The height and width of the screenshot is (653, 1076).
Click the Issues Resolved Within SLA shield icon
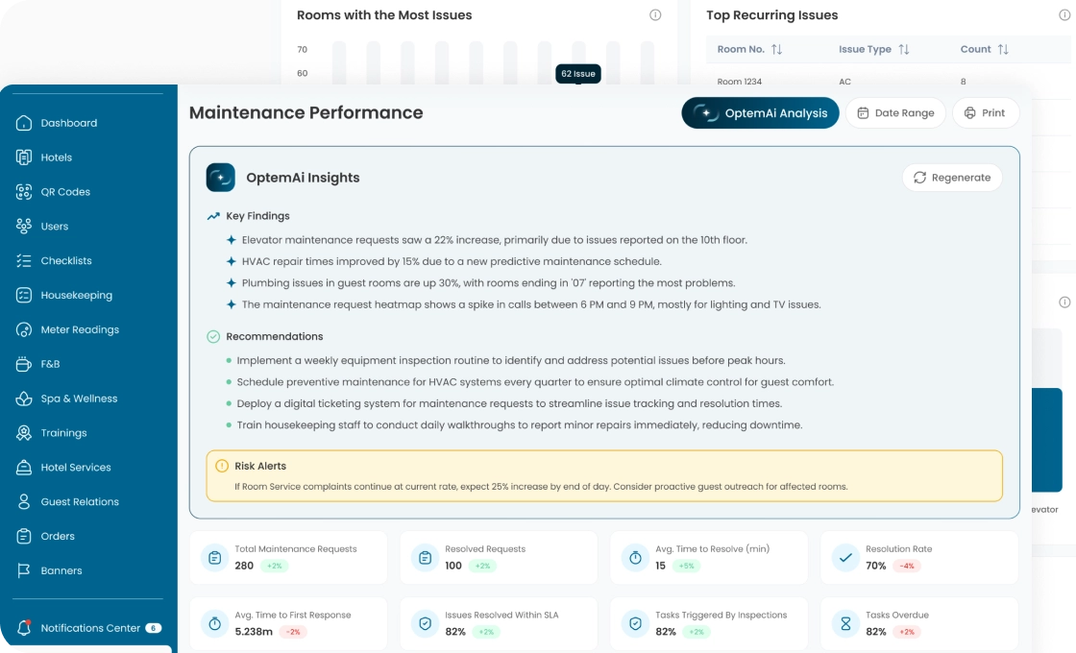click(425, 623)
